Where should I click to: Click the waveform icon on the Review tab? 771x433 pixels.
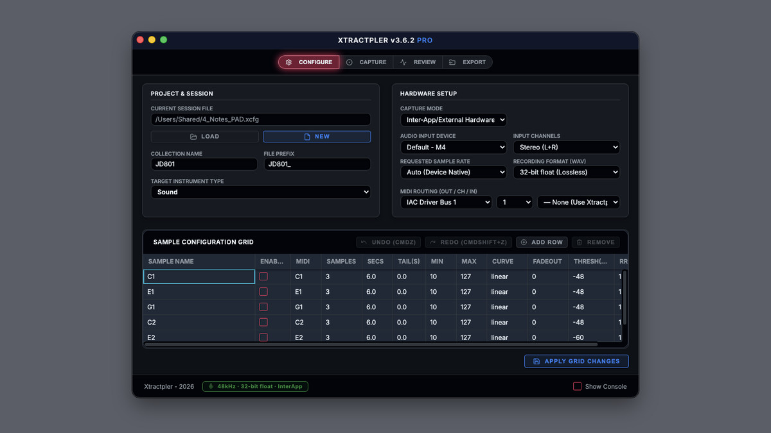coord(403,62)
